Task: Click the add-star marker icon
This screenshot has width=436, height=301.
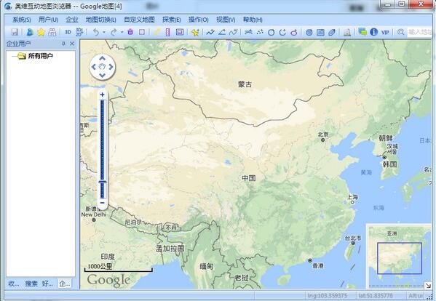Action: tap(195, 33)
